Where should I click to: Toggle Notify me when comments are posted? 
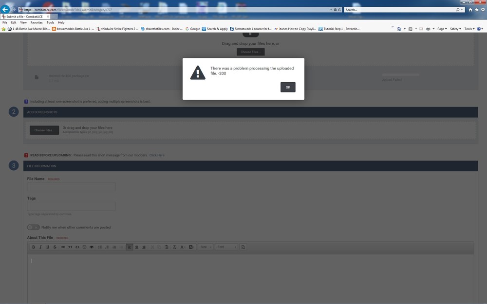pyautogui.click(x=33, y=227)
